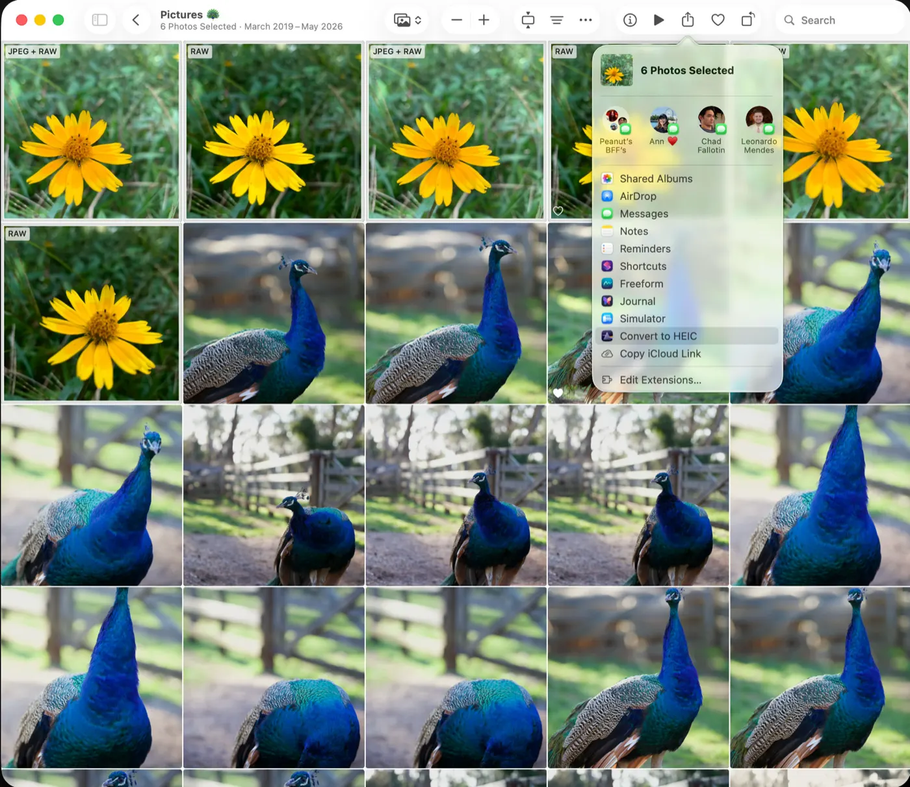Play slideshow with the play button
Viewport: 910px width, 787px height.
(x=658, y=20)
